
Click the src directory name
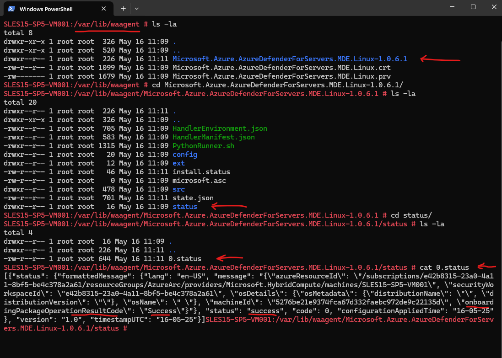pyautogui.click(x=178, y=189)
